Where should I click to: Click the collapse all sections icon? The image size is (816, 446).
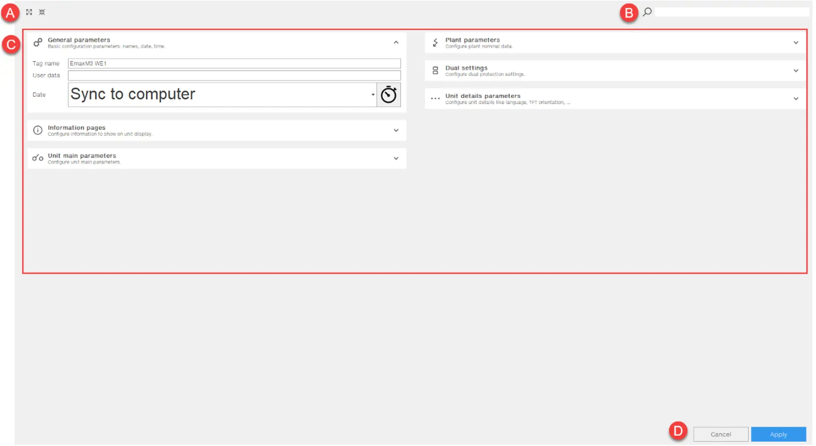(42, 12)
